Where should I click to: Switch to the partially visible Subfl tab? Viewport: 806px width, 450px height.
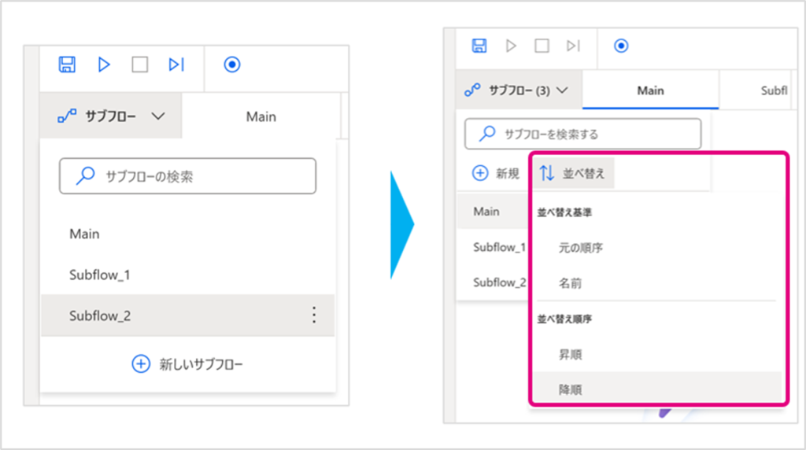tap(755, 90)
